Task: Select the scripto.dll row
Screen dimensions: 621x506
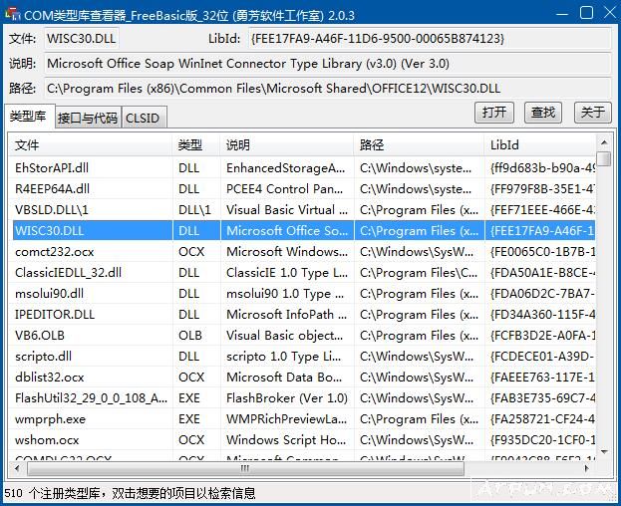Action: [x=302, y=356]
